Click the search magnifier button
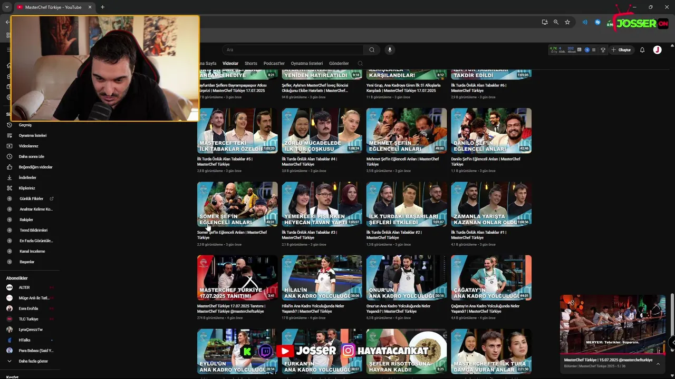The width and height of the screenshot is (675, 379). point(372,50)
